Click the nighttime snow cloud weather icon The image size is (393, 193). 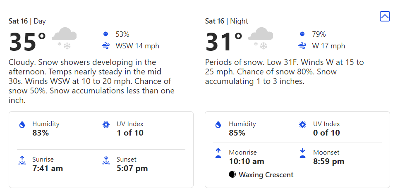tap(261, 38)
